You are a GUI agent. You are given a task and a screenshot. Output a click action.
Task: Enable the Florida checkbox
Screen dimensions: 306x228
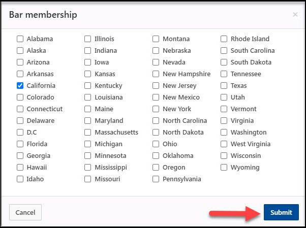click(20, 144)
